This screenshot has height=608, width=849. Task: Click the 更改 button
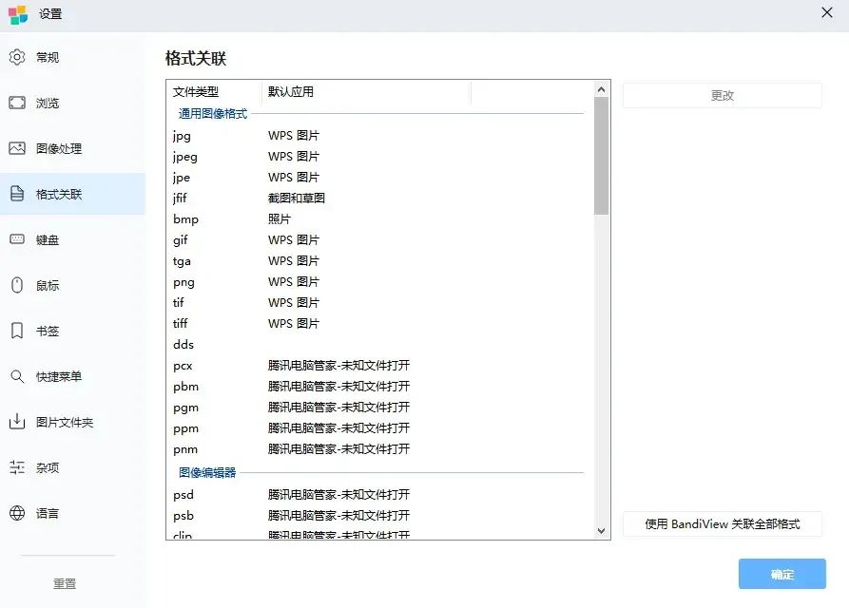tap(722, 95)
